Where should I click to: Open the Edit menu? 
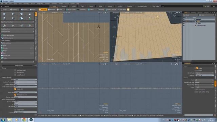click(x=6, y=4)
